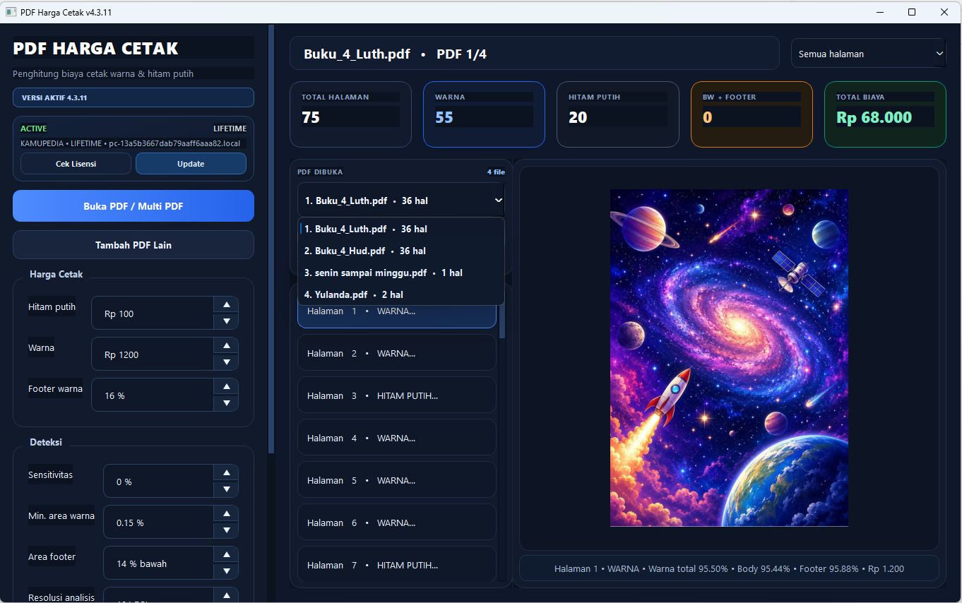Switch to 4. Yulanda.pdf
Viewport: 962px width, 603px height.
click(x=400, y=294)
